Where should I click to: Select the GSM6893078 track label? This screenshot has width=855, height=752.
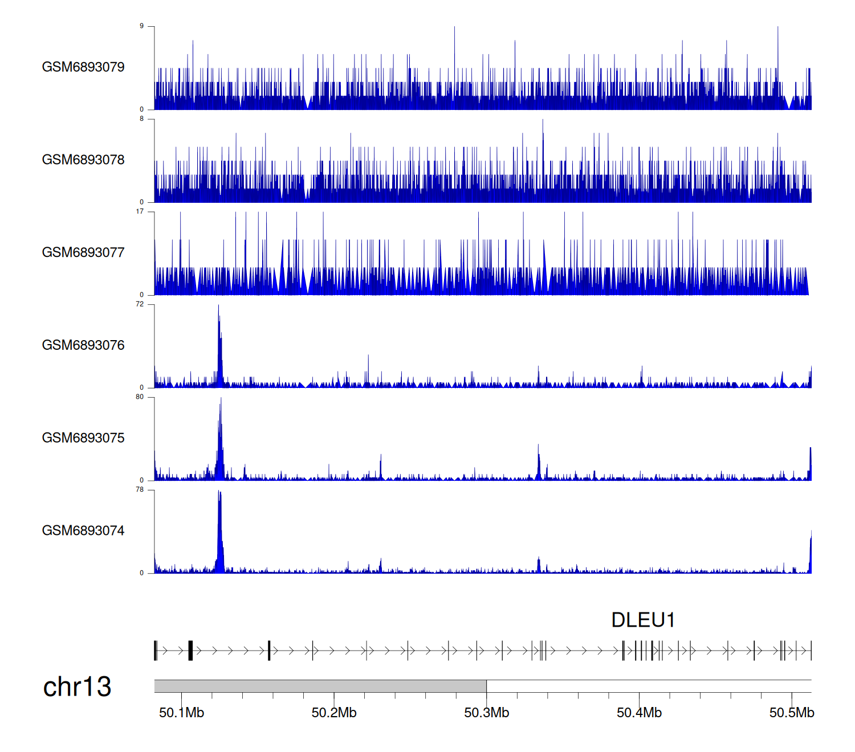pos(83,160)
